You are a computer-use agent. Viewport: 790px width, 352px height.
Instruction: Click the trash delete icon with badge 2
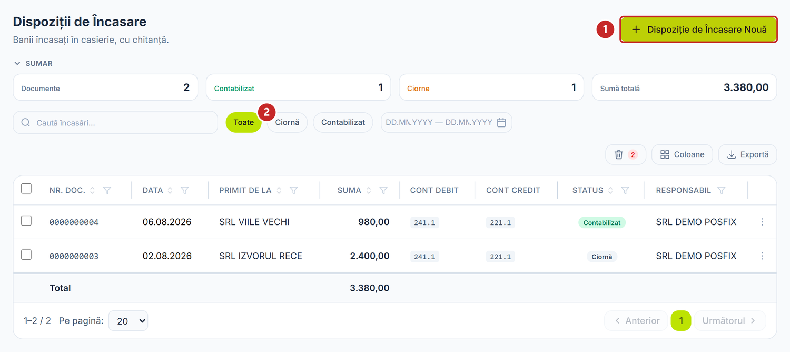point(626,154)
